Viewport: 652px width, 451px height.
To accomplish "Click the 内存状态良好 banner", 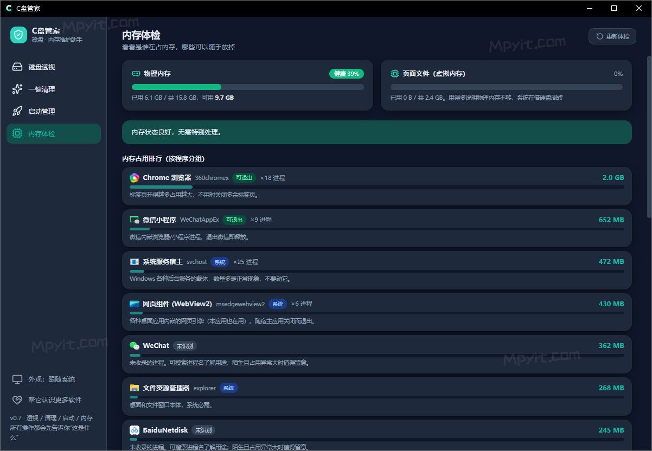I will tap(377, 132).
